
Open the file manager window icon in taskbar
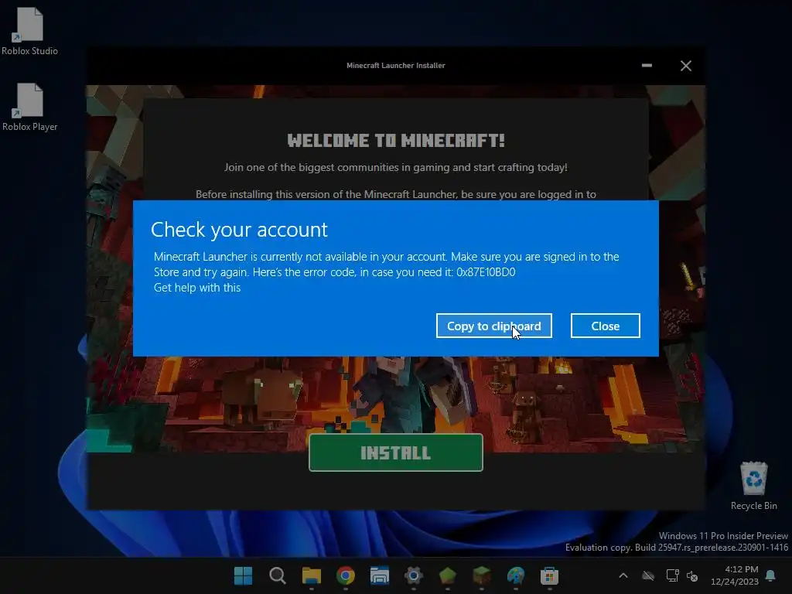click(379, 575)
